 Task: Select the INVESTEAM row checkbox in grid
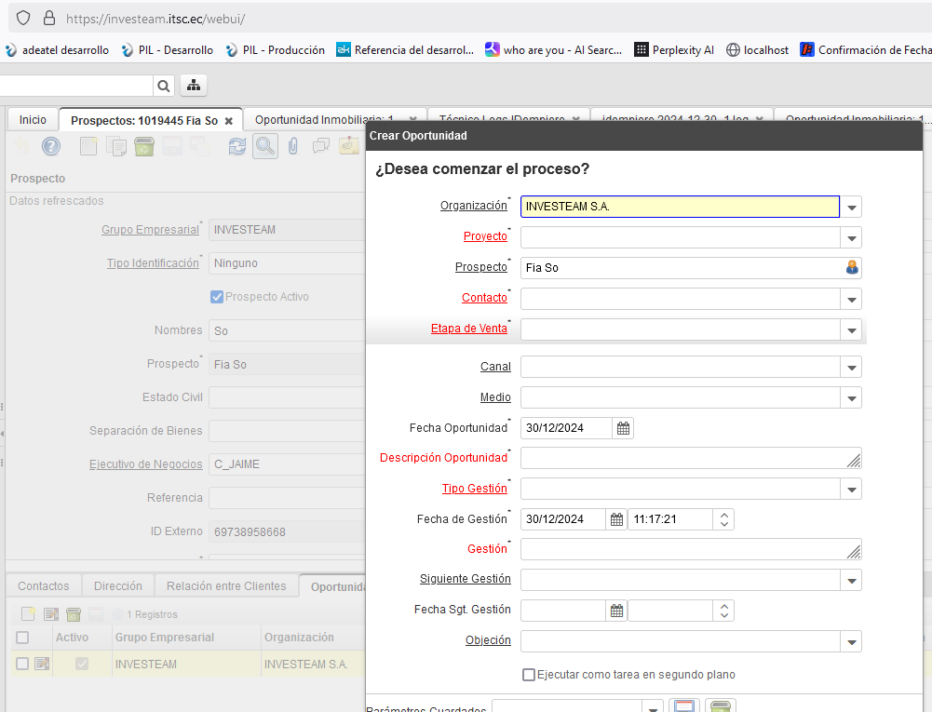point(22,664)
